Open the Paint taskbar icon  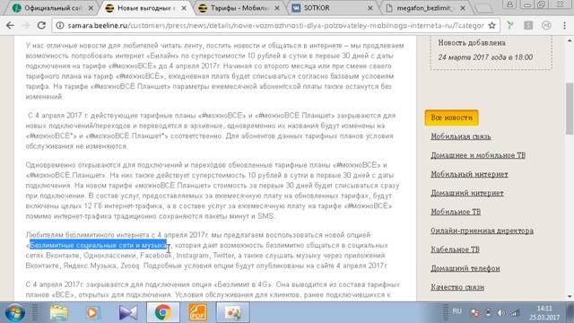coord(232,313)
